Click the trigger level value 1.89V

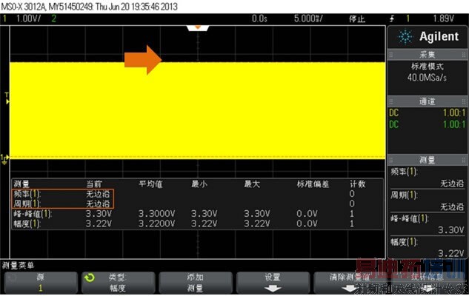[x=444, y=18]
